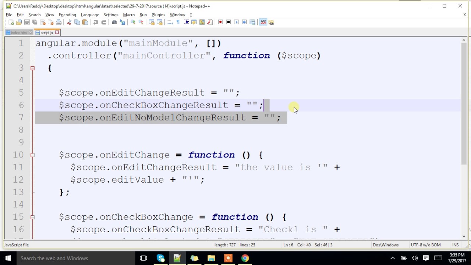Show hidden system tray icons chevron
The width and height of the screenshot is (471, 265).
(393, 258)
